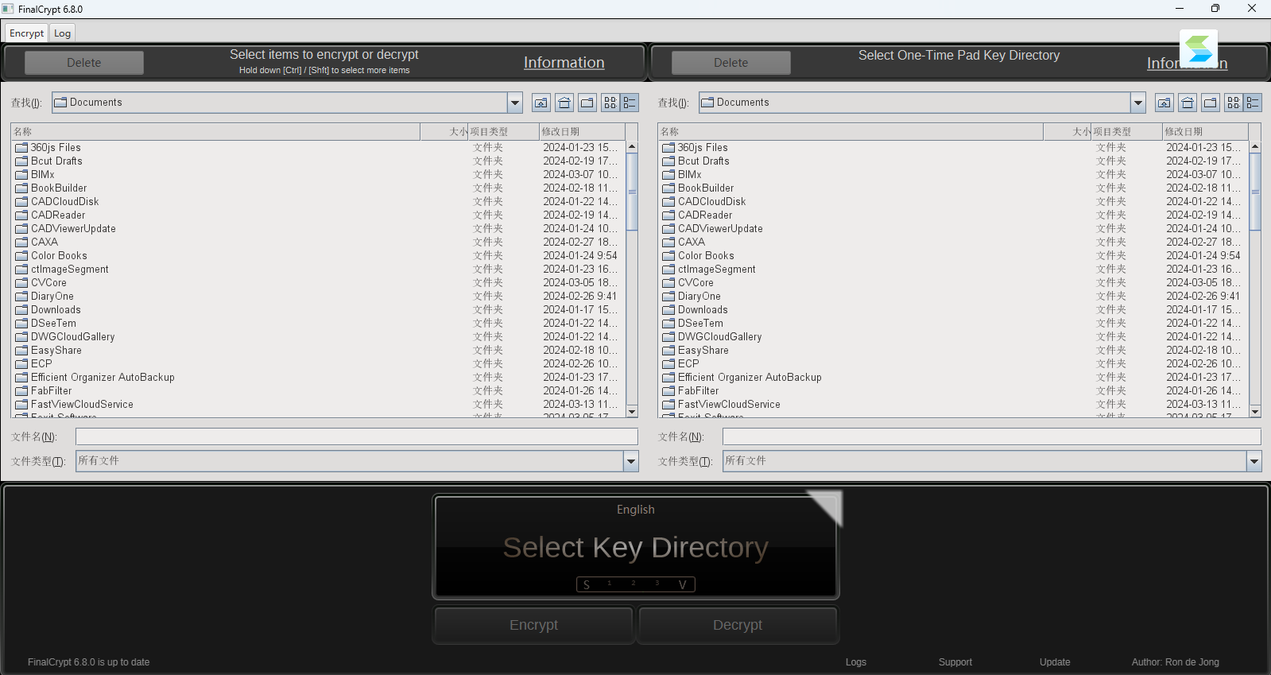This screenshot has height=675, width=1271.
Task: Open the Logs link in footer
Action: coord(856,662)
